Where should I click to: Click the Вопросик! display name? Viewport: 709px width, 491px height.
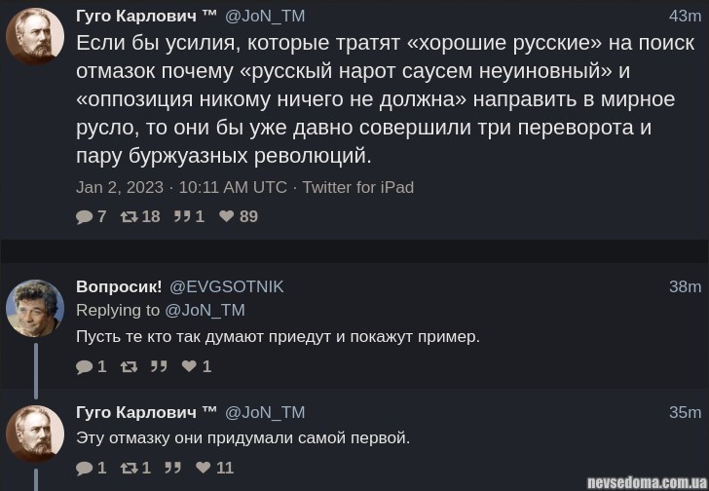click(x=119, y=286)
